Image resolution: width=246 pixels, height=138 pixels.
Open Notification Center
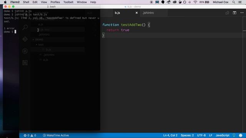click(240, 2)
